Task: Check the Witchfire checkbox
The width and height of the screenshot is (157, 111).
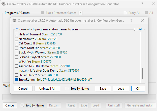Action: (16, 62)
